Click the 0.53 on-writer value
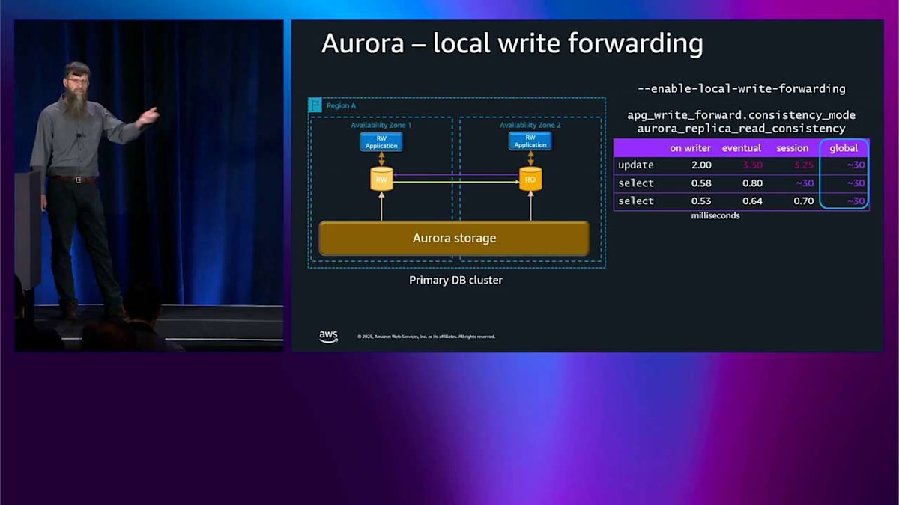Screen dimensions: 899x505 click(x=701, y=201)
